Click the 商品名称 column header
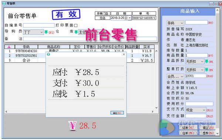The height and width of the screenshot is (140, 222). (x=54, y=47)
